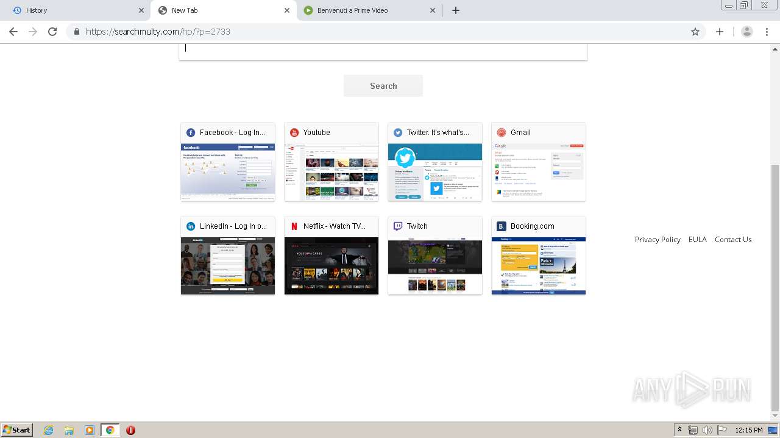This screenshot has width=780, height=438.
Task: Open the Gmail tile favicon
Action: click(x=502, y=133)
